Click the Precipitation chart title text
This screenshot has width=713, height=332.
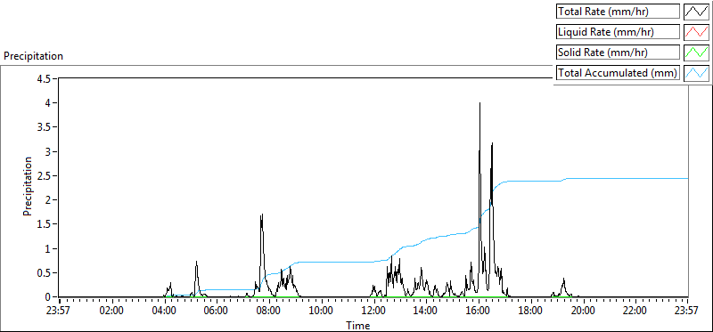[33, 56]
